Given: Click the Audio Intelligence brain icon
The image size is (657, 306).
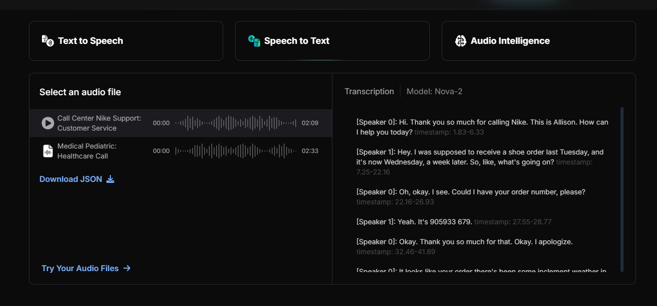Looking at the screenshot, I should [x=461, y=41].
